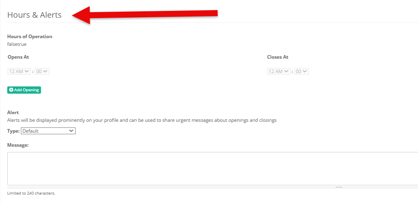
Task: Click the Alert section label
Action: tap(13, 113)
